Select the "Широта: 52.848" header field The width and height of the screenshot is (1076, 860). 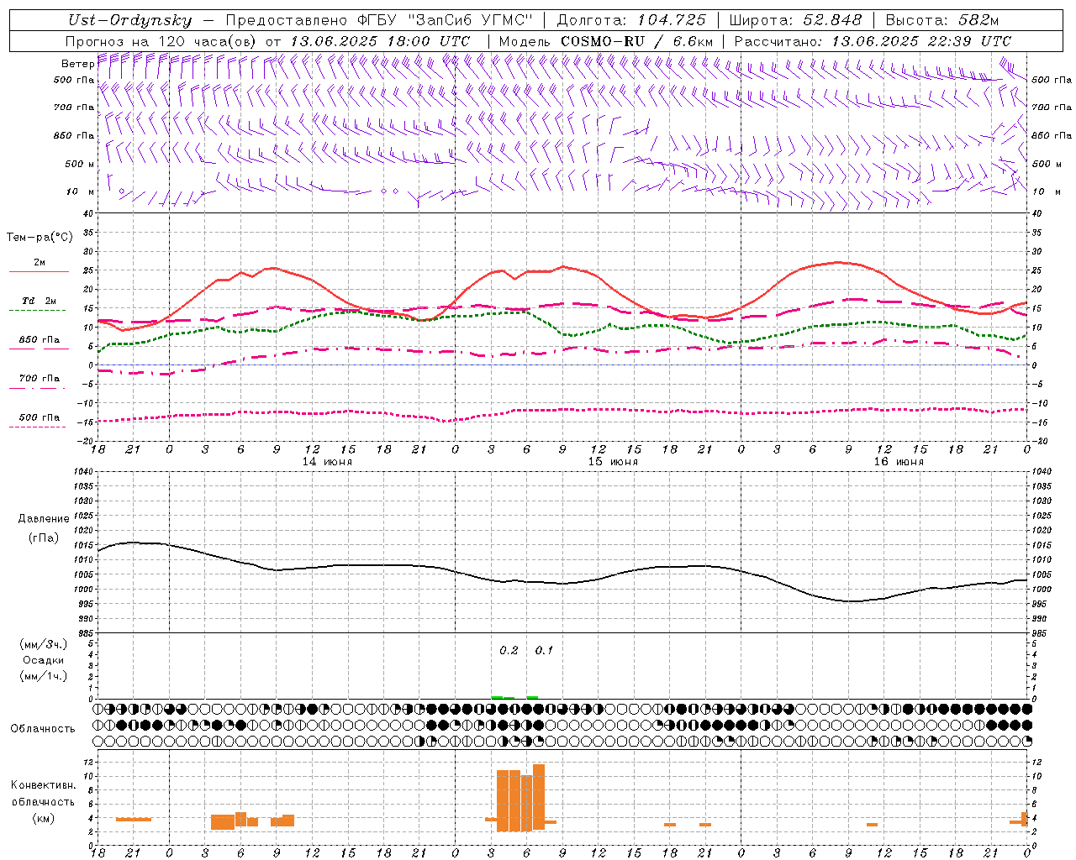tap(795, 21)
